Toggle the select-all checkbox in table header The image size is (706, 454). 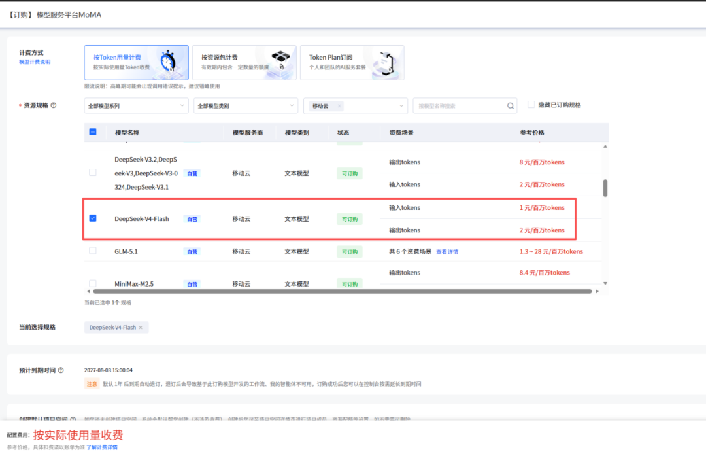[x=93, y=132]
